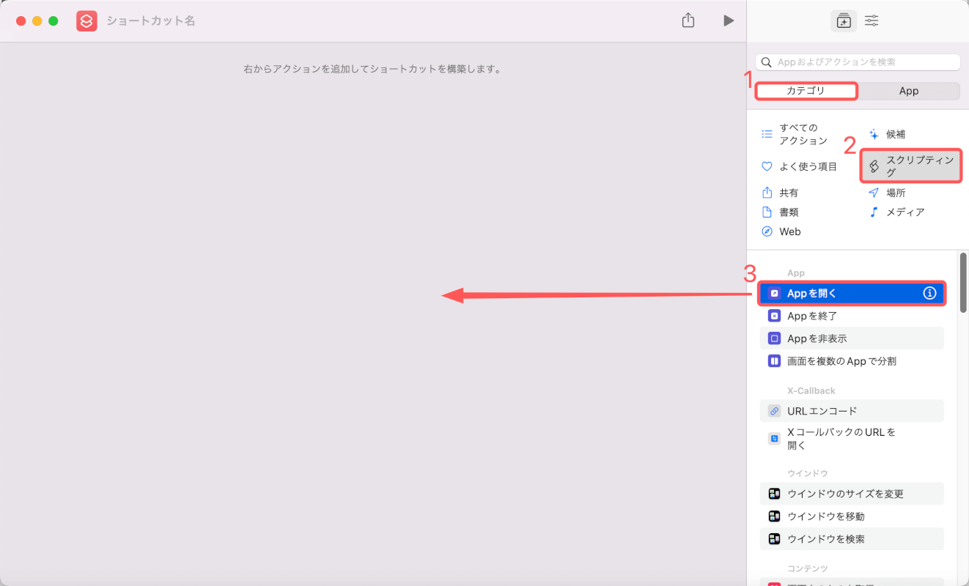
Task: Switch to the App tab
Action: point(909,91)
